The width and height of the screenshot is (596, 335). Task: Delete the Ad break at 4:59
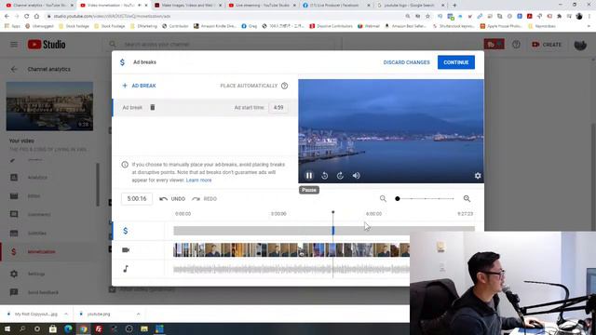click(x=153, y=108)
